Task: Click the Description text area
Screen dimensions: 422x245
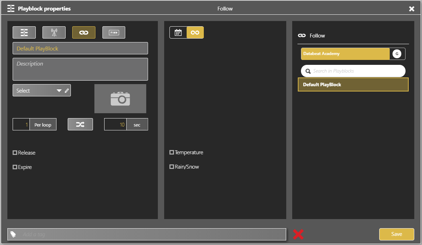Action: click(80, 69)
